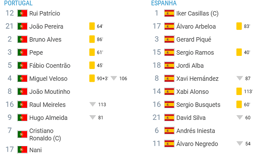Open the PORTUGAL team heading
This screenshot has height=159, width=268.
[x=18, y=3]
